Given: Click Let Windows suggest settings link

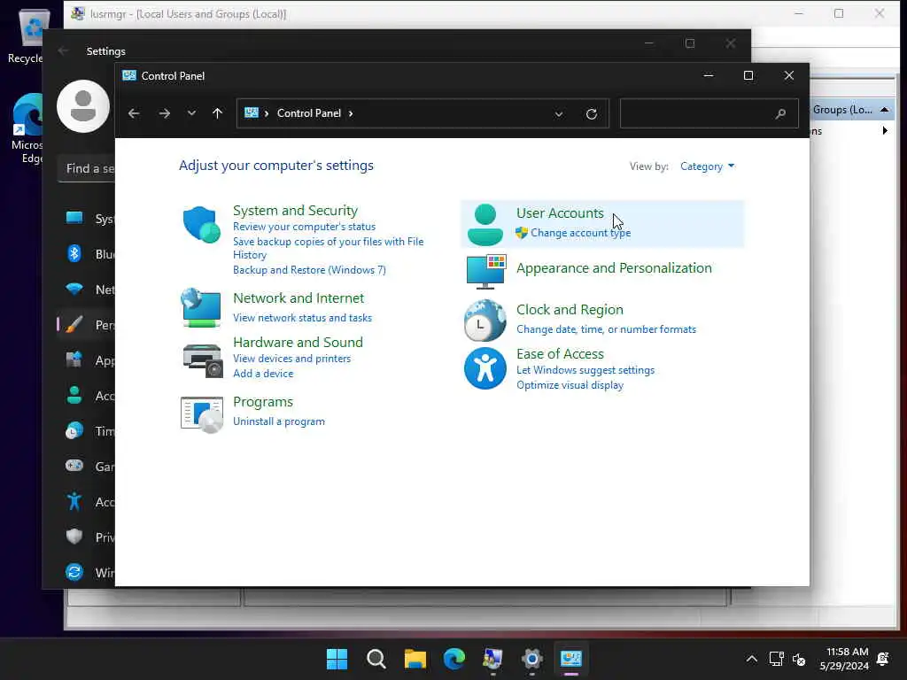Looking at the screenshot, I should pos(585,370).
